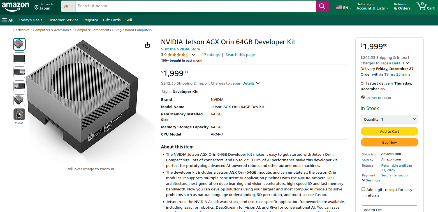Open the Registry menu item
The width and height of the screenshot is (438, 212).
(91, 20)
